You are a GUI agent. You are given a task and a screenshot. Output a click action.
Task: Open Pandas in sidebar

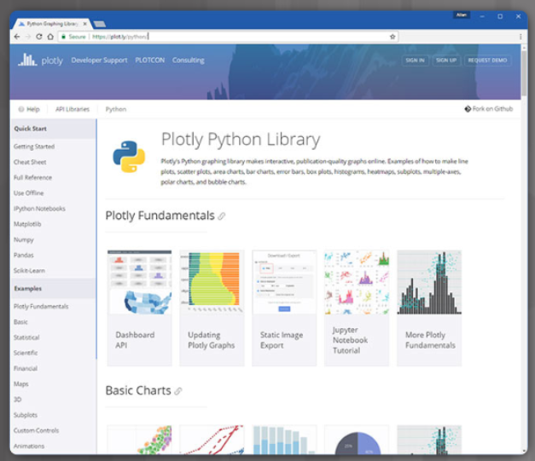[24, 255]
